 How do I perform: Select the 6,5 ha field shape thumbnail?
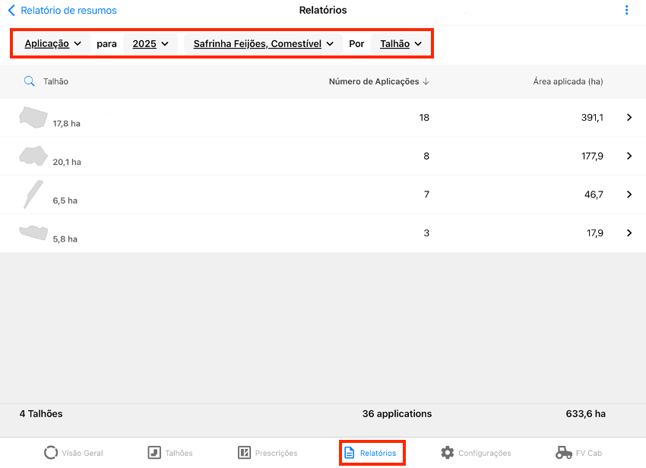click(x=33, y=194)
